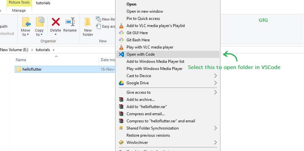Click the Git icon beside Git Bash Here
Viewport: 304px width, 151px height.
[x=121, y=40]
